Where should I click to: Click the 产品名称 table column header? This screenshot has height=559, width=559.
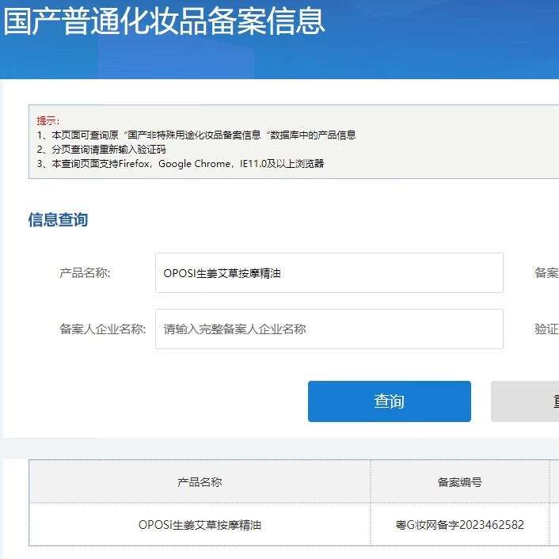tap(200, 481)
